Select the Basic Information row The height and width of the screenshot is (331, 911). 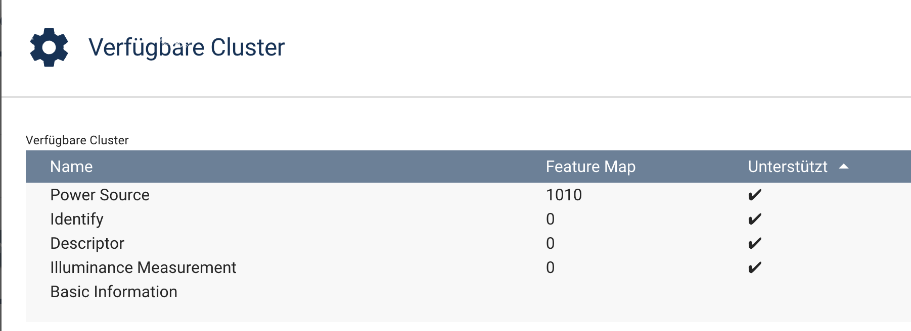[114, 292]
